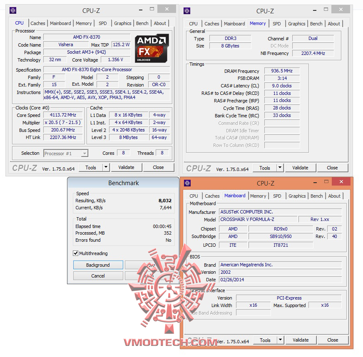Minimize the CPU tab CPU-Z window
This screenshot has height=357, width=363.
141,10
